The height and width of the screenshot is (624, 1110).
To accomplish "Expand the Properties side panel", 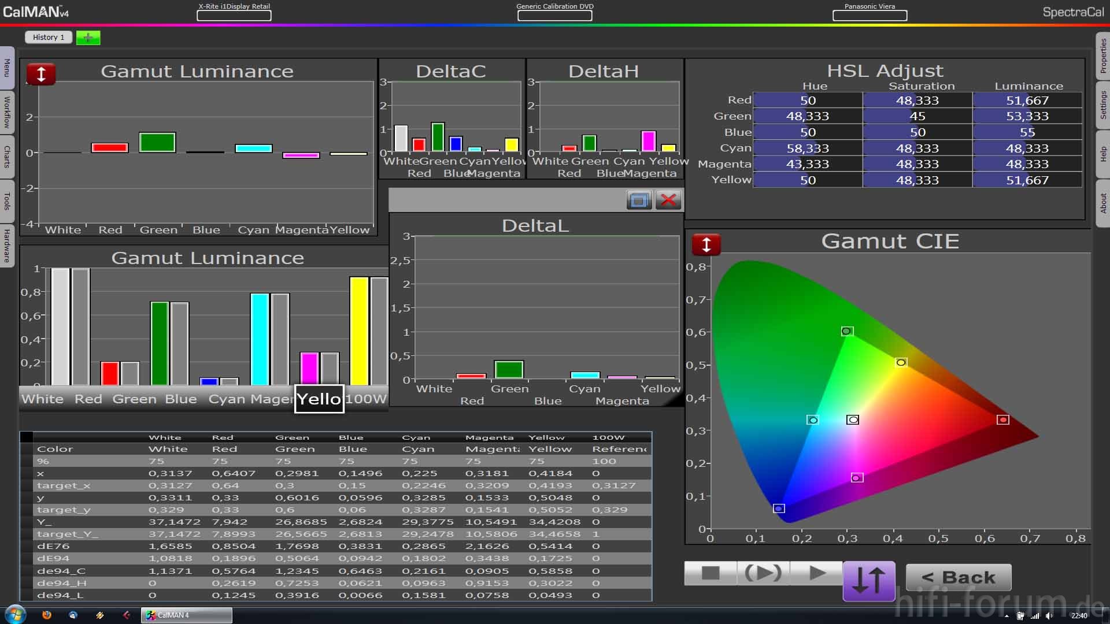I will pyautogui.click(x=1102, y=55).
